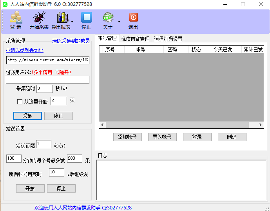The image size is (270, 211).
Task: Click the 退出 power icon
Action: click(133, 18)
